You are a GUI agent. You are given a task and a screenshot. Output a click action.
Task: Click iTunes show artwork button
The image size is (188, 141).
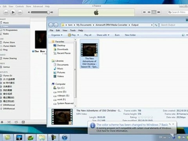click(x=23, y=122)
